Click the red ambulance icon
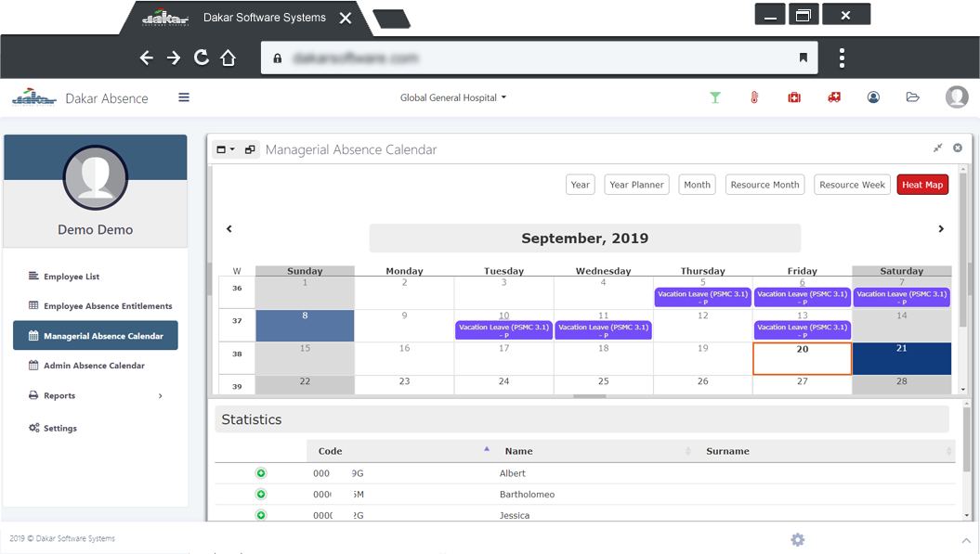 click(834, 97)
